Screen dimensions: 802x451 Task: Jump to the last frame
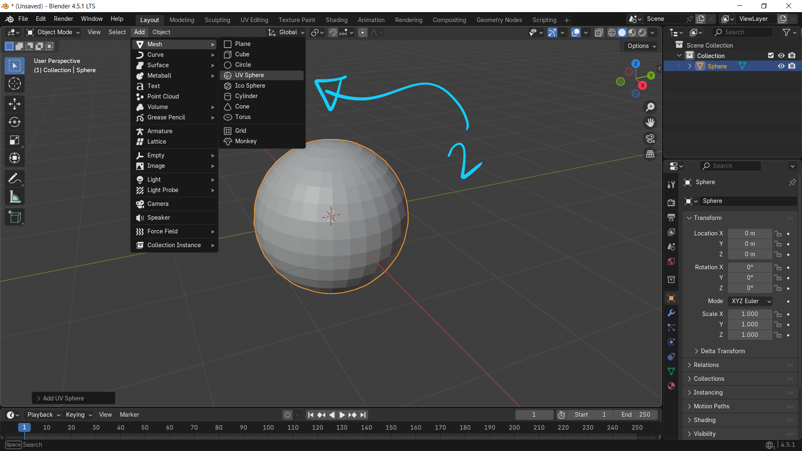(x=363, y=415)
